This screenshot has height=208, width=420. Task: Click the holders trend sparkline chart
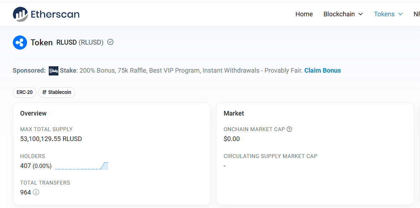pyautogui.click(x=82, y=166)
